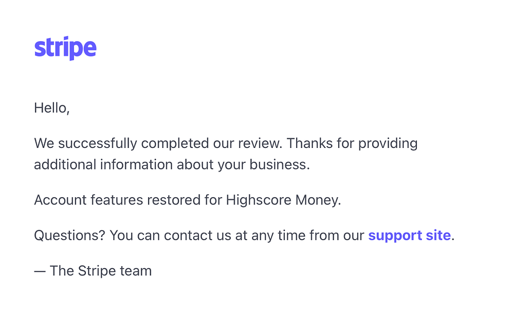Viewport: 514px width, 319px height.
Task: Click the word "Stripe" in the signature
Action: (x=97, y=271)
